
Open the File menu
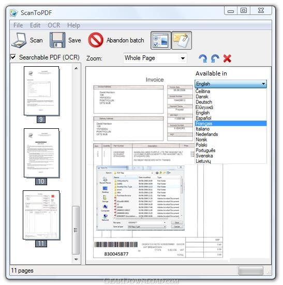(x=18, y=25)
